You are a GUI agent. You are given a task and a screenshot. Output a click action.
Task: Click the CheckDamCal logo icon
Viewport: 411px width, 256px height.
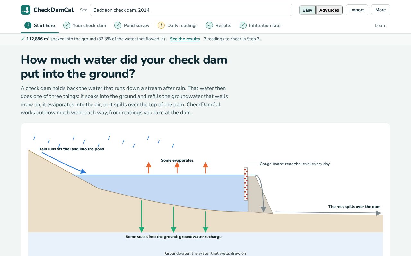click(x=25, y=10)
